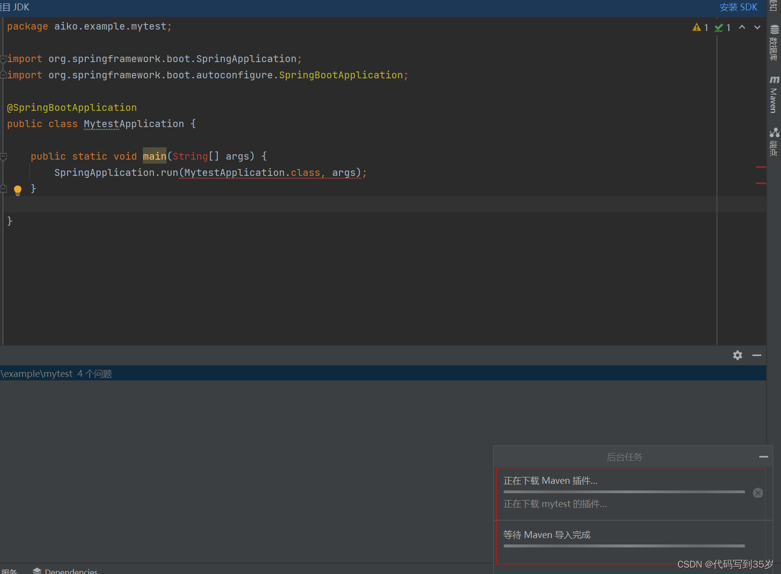Click the package aiko.example.mytest line

[90, 27]
